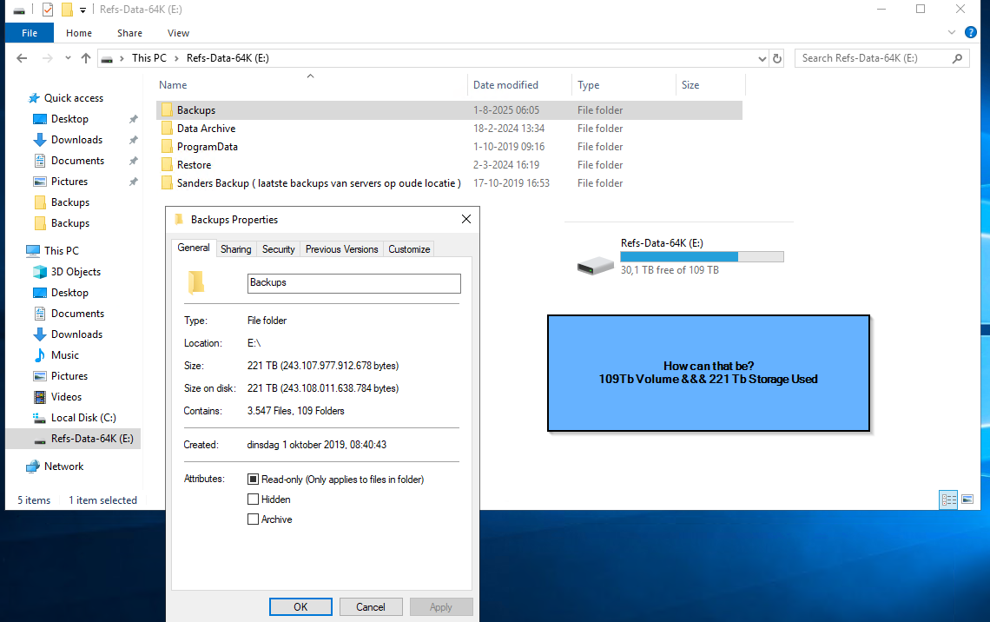Image resolution: width=990 pixels, height=622 pixels.
Task: Switch to details view button
Action: pyautogui.click(x=948, y=500)
